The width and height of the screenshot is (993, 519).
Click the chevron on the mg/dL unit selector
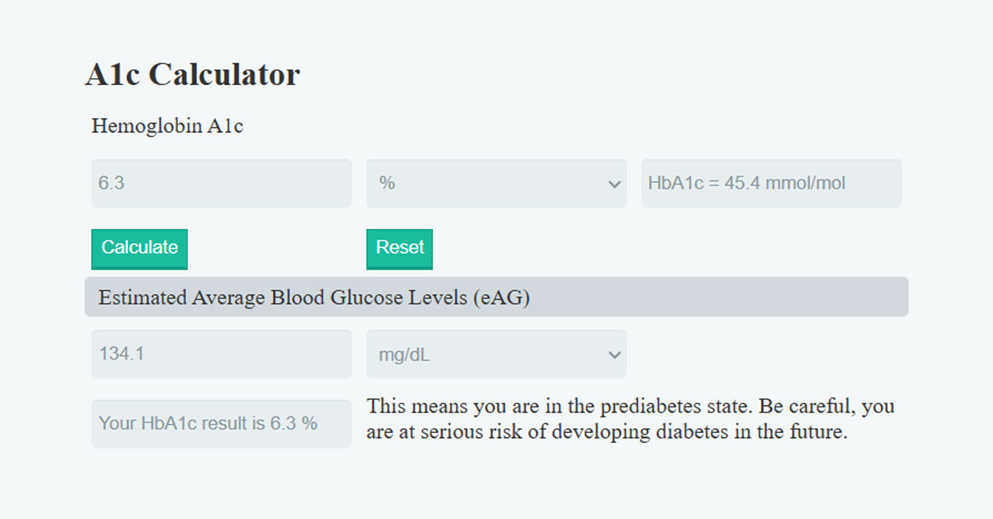(614, 354)
